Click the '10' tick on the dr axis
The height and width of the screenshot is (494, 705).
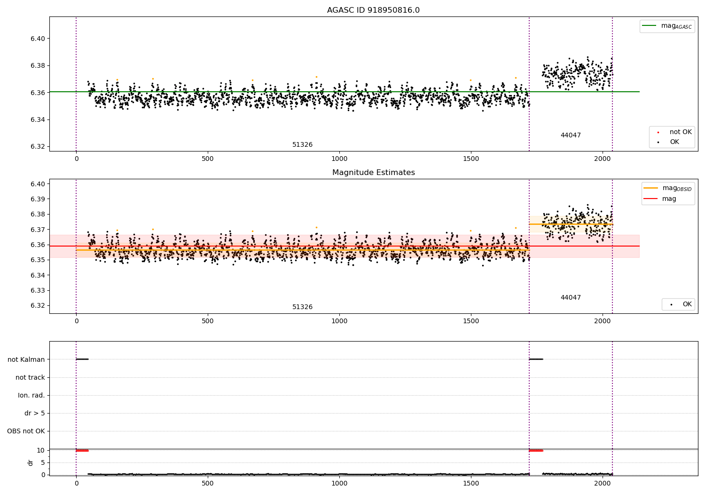[41, 450]
